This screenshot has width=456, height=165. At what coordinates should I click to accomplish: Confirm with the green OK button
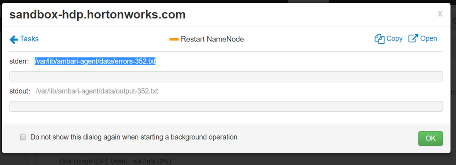click(430, 138)
